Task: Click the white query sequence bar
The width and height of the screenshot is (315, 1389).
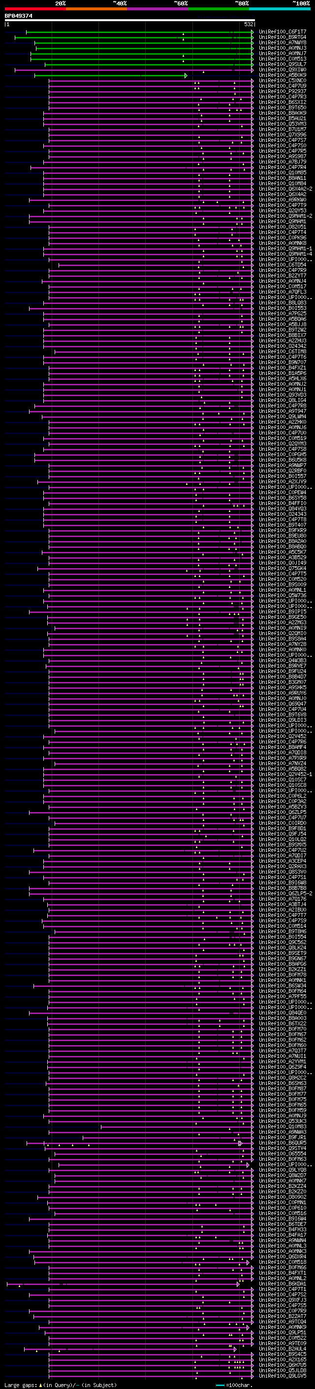Action: (130, 21)
